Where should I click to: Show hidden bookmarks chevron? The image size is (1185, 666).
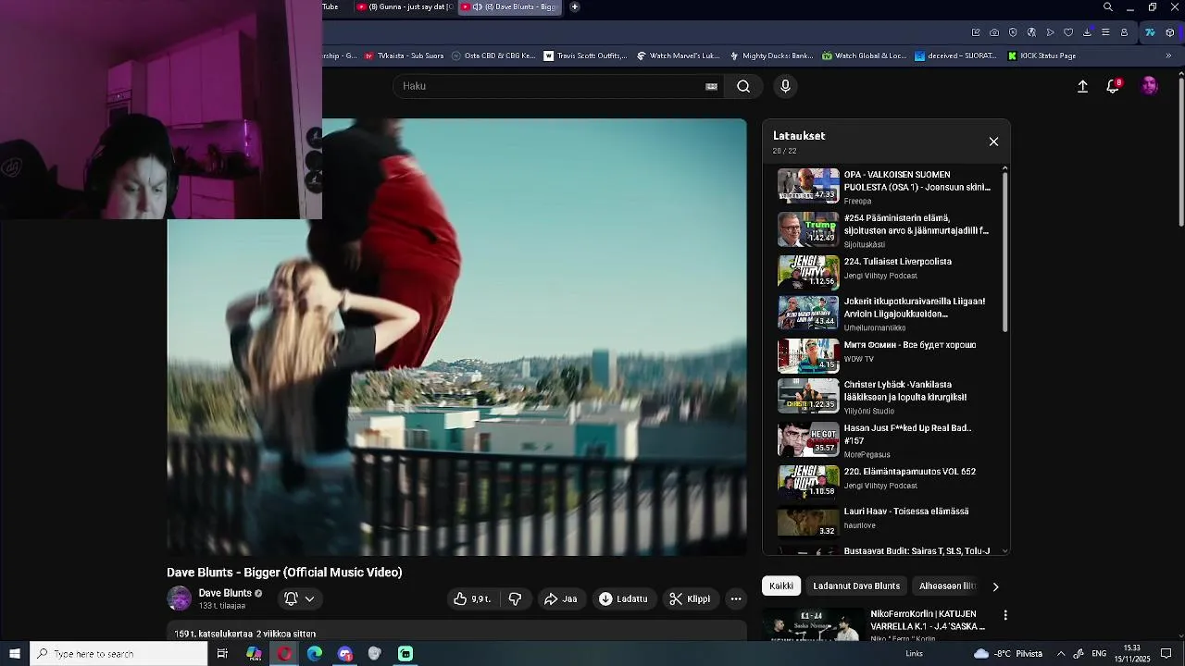1168,55
